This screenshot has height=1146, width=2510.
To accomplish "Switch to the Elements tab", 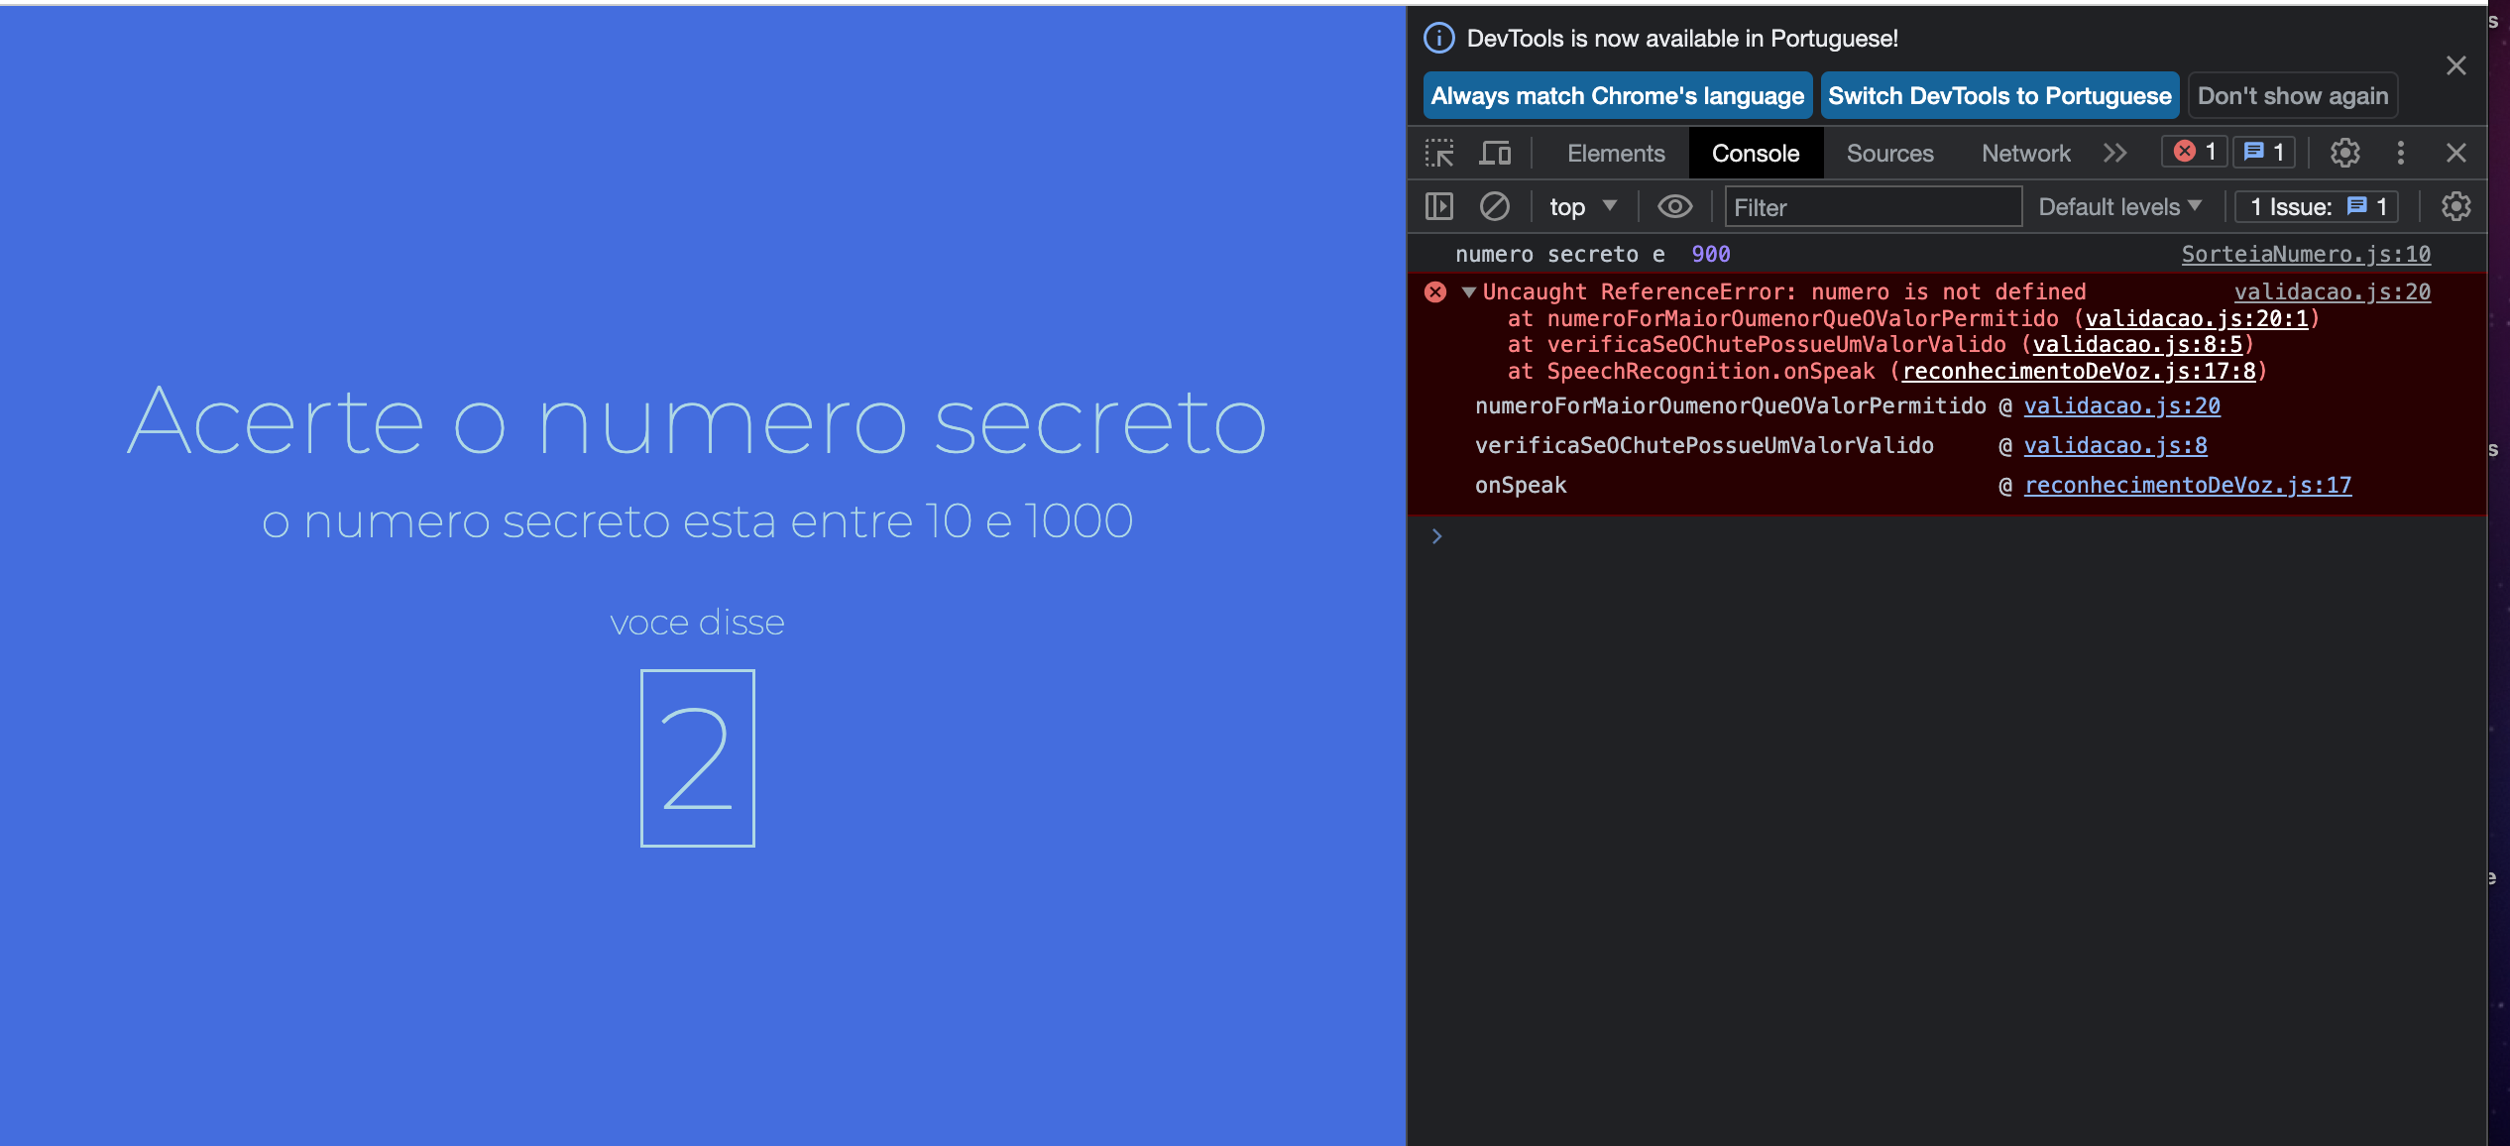I will [1616, 153].
